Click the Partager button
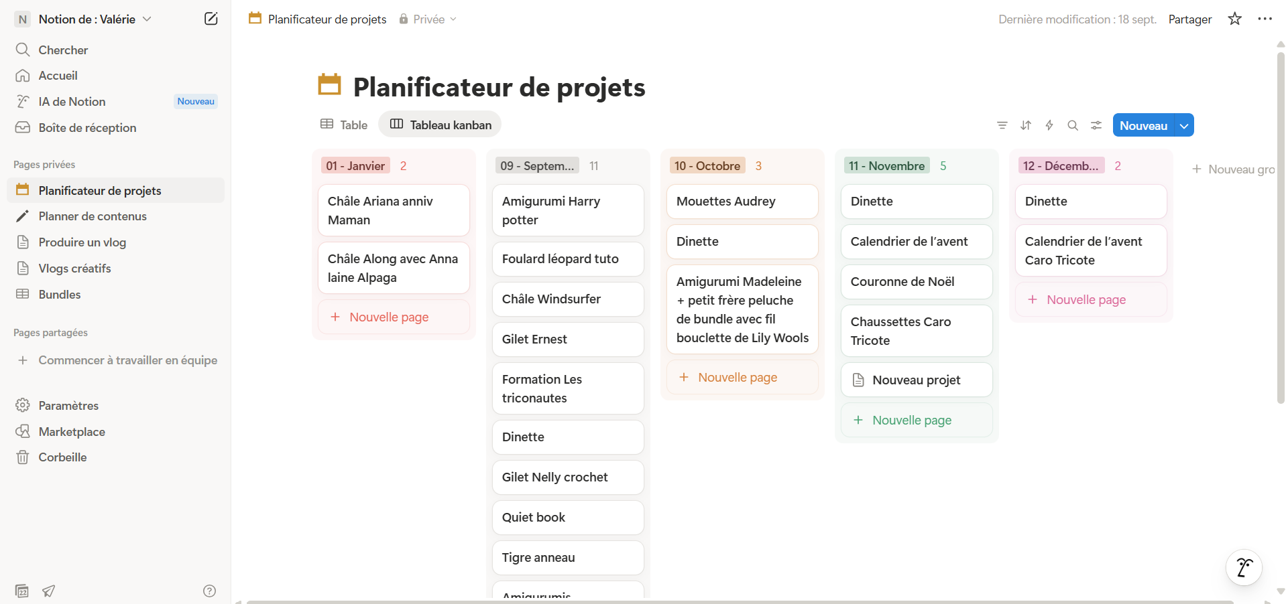The image size is (1286, 604). pyautogui.click(x=1189, y=19)
